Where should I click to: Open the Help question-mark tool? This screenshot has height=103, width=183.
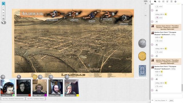tap(3, 18)
